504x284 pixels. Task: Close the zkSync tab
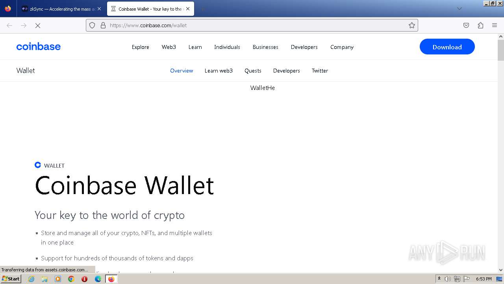pos(99,9)
